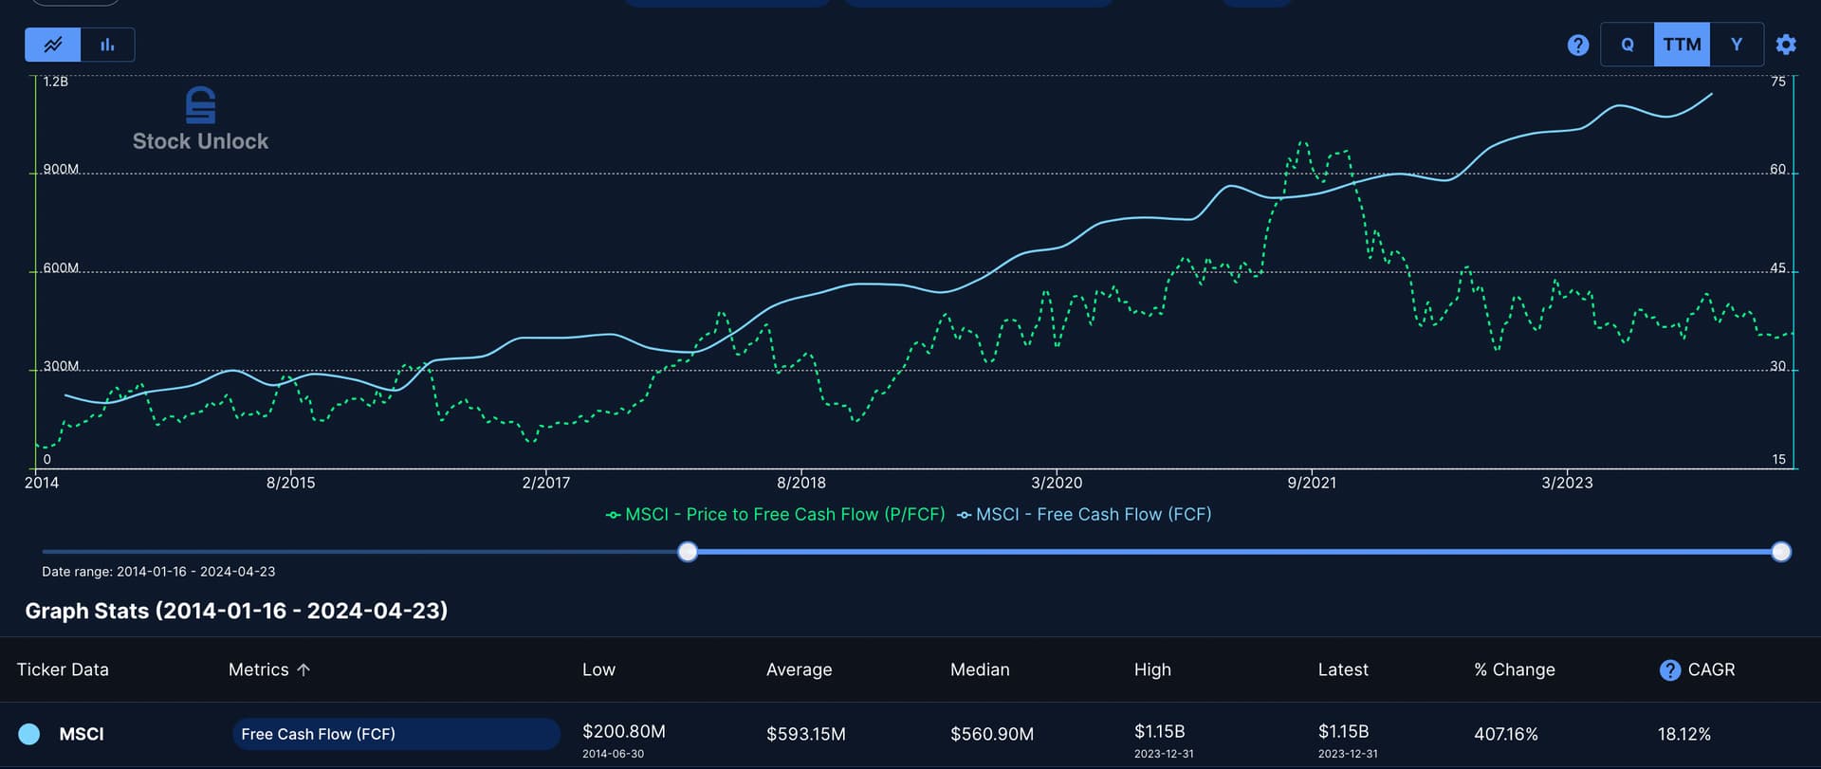Click the % Change column header

[1514, 669]
